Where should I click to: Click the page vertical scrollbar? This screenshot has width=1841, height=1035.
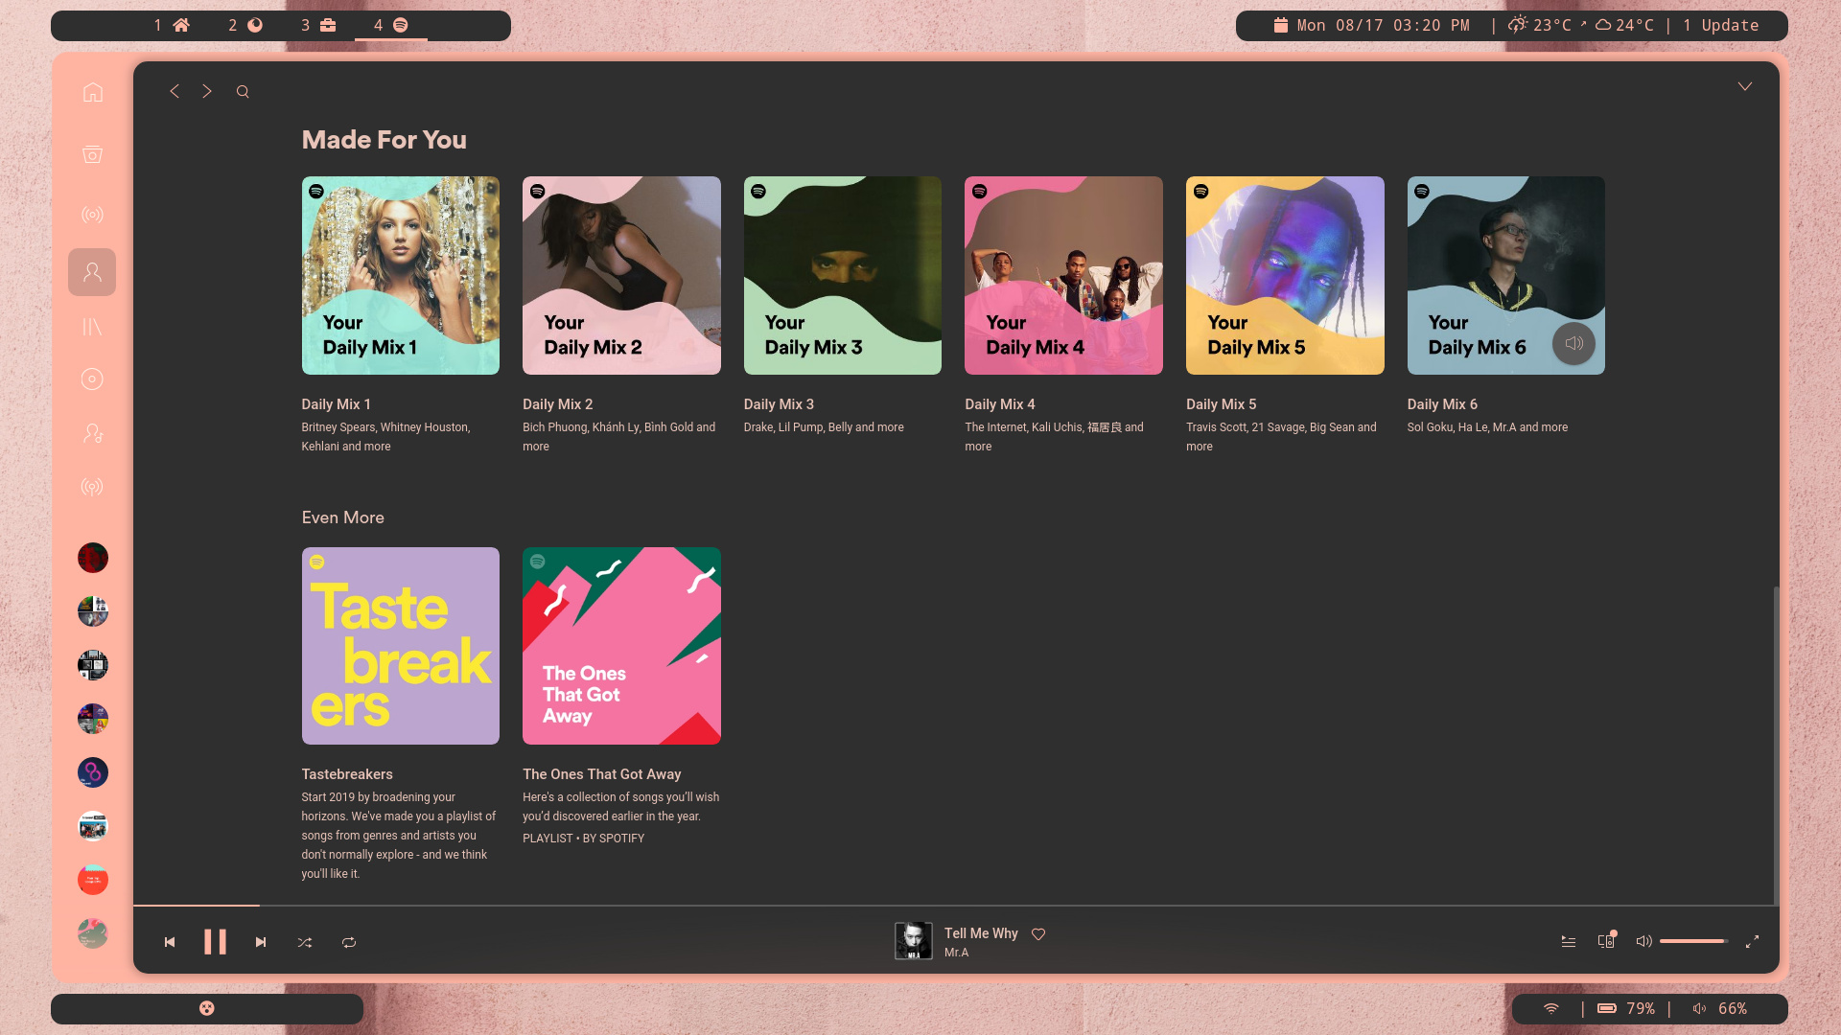[x=1776, y=745]
